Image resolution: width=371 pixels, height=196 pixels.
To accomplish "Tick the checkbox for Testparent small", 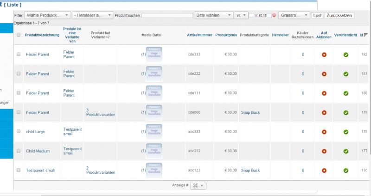I will tap(19, 171).
